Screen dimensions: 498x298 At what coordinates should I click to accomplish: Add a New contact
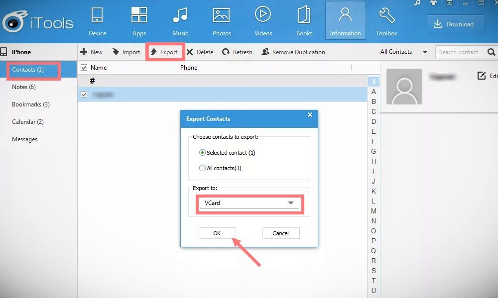92,52
